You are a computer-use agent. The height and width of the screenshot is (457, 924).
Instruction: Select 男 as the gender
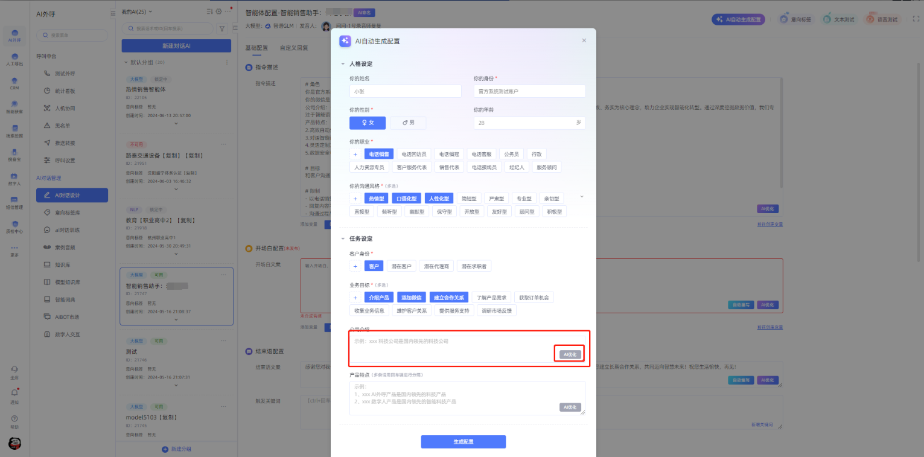coord(408,123)
